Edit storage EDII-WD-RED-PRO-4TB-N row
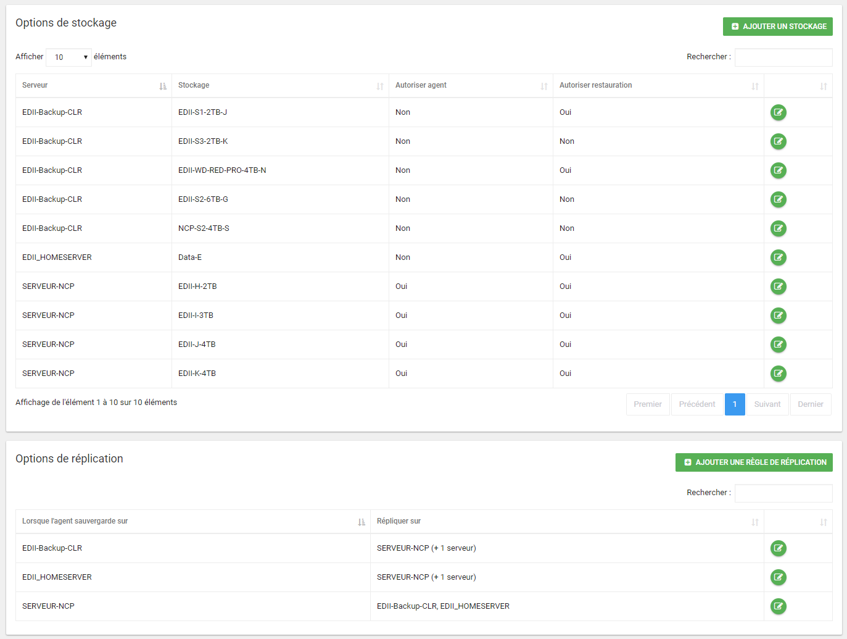 pyautogui.click(x=779, y=170)
